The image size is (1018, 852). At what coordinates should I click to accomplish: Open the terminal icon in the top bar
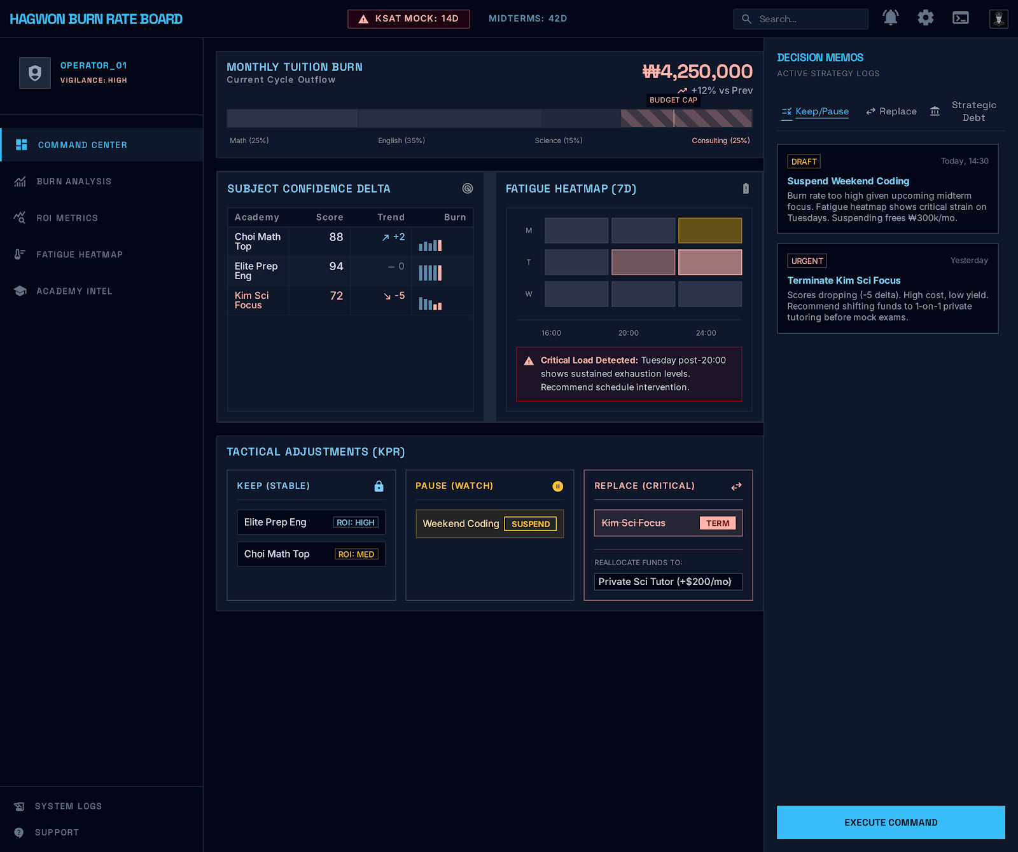(x=961, y=17)
